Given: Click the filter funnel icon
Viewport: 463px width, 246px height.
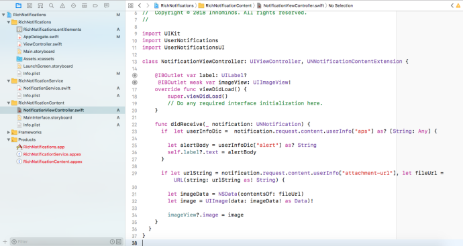Looking at the screenshot, I should [14, 242].
